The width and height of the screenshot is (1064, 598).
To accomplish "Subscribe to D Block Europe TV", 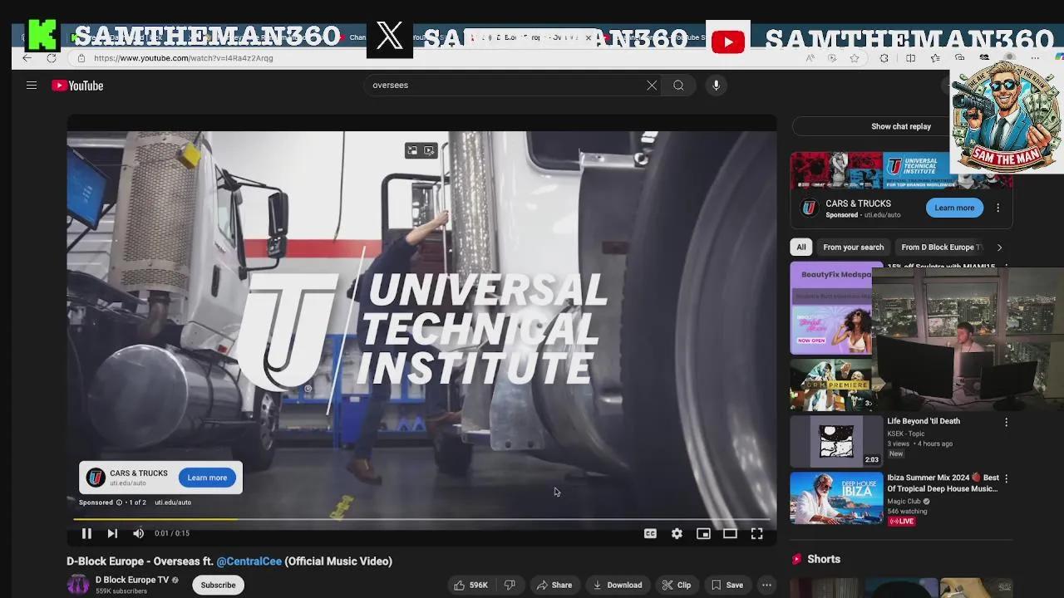I will tap(218, 585).
